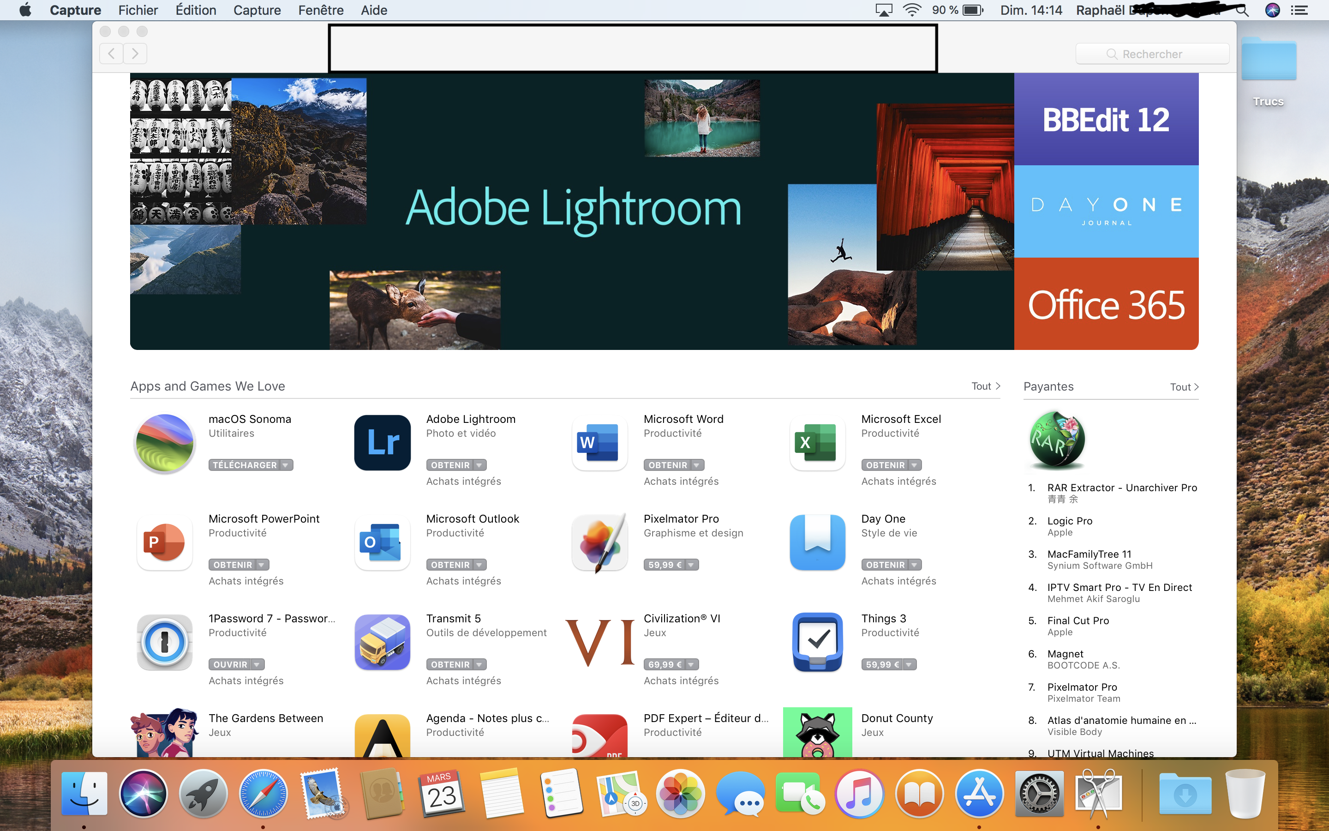1329x831 pixels.
Task: Click the Things 3 app icon
Action: pyautogui.click(x=817, y=642)
